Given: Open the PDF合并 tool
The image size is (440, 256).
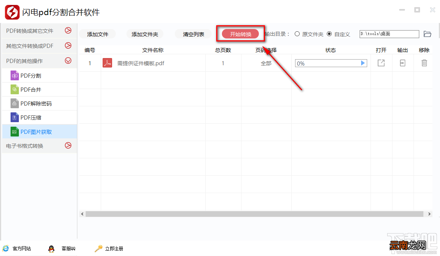Looking at the screenshot, I should (x=39, y=90).
